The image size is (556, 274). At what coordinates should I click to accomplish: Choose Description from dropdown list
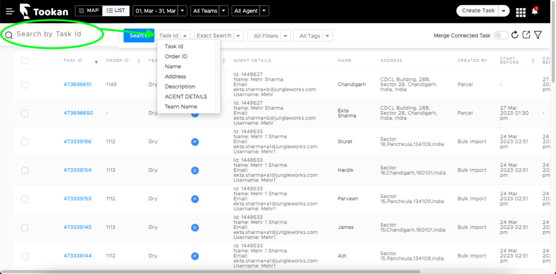coord(180,86)
